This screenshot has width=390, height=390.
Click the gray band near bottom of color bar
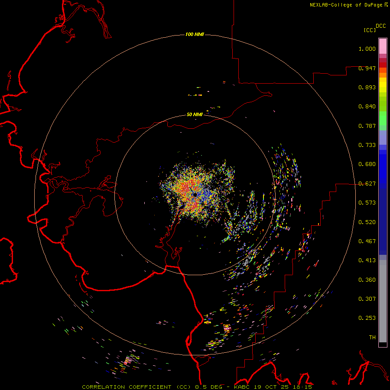[x=383, y=301]
